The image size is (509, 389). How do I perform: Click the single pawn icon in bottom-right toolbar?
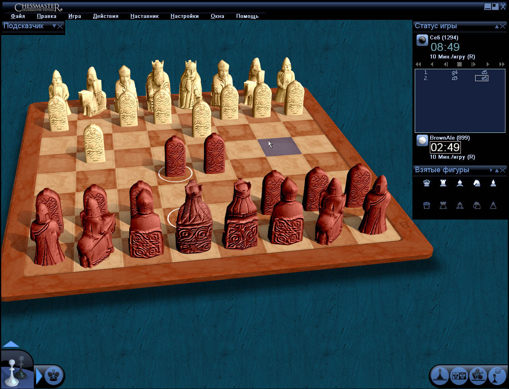coord(440,375)
